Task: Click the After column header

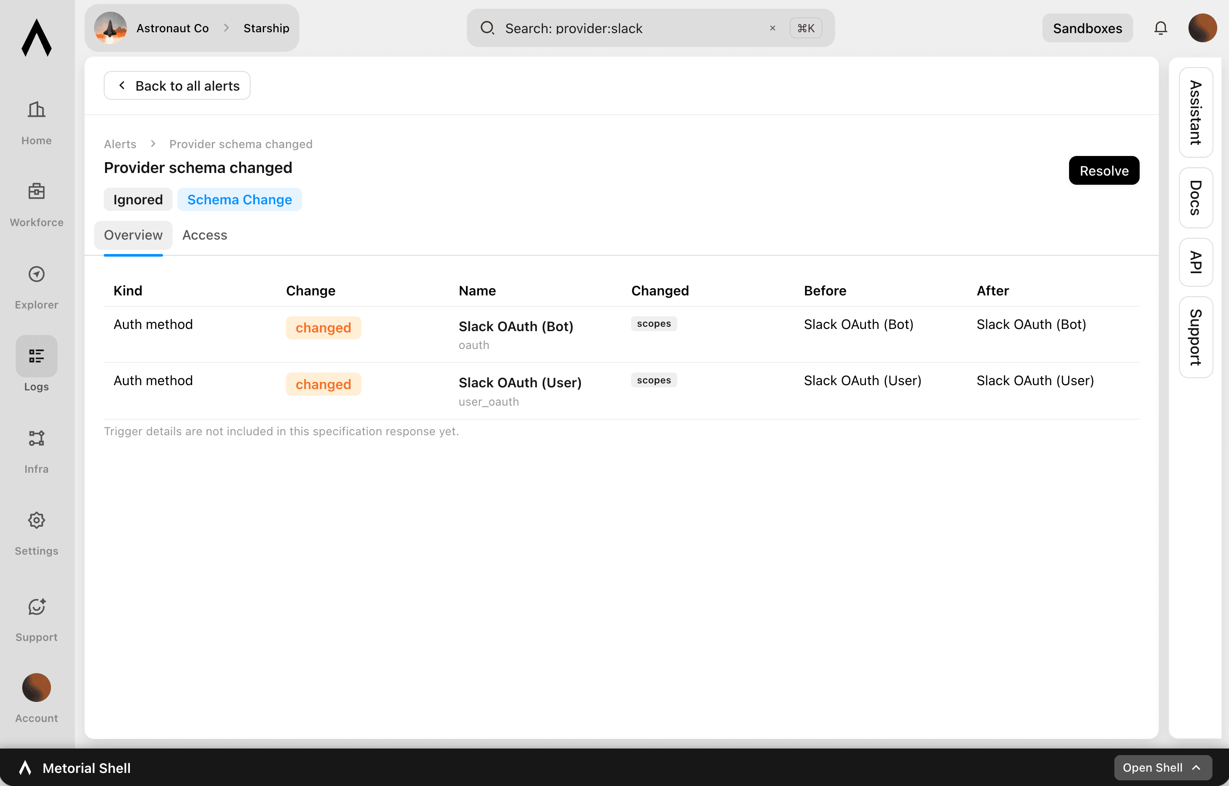Action: pyautogui.click(x=992, y=291)
